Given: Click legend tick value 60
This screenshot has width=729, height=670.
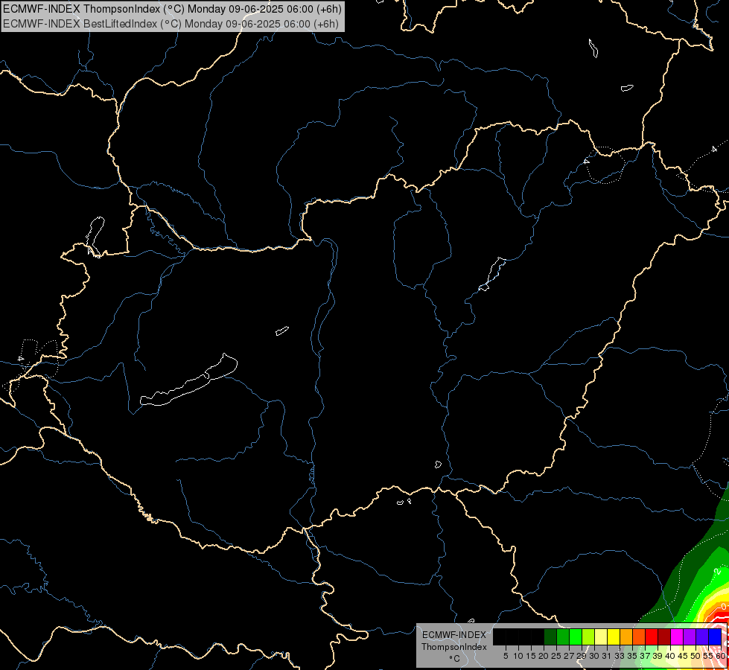Looking at the screenshot, I should (x=721, y=656).
